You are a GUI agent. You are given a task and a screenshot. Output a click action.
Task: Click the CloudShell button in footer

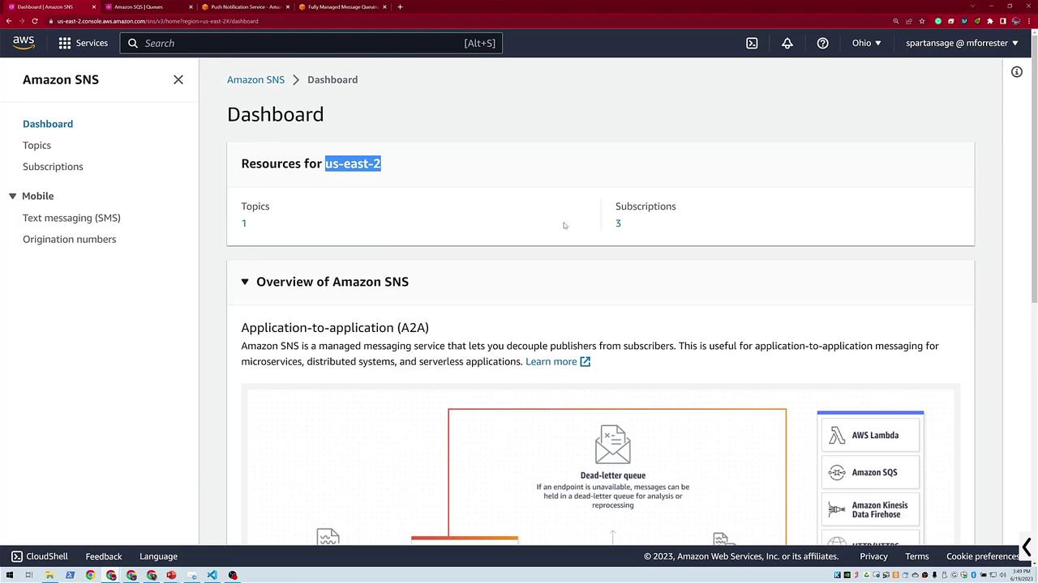pyautogui.click(x=39, y=556)
